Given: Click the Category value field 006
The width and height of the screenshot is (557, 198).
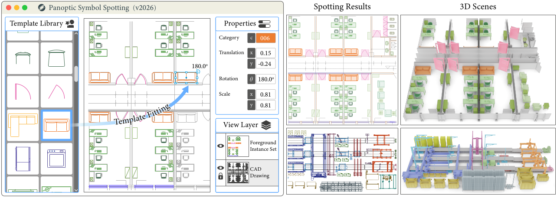Looking at the screenshot, I should (265, 38).
